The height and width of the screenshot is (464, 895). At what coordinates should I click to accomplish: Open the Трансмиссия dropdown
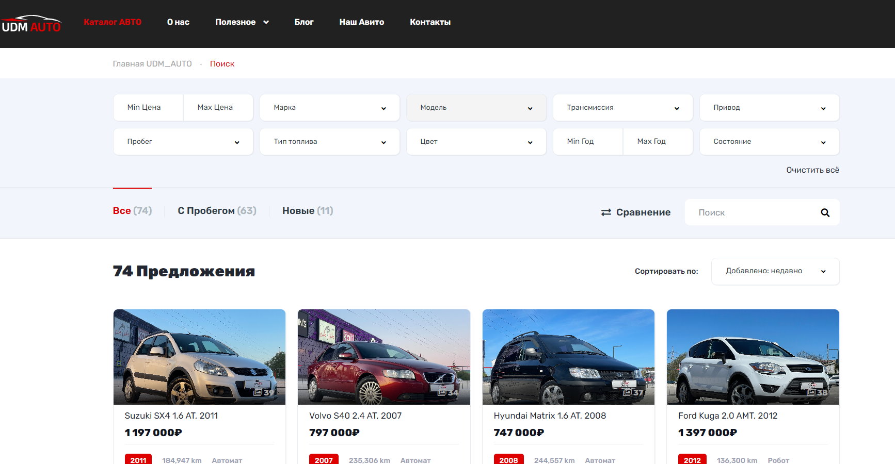click(623, 107)
